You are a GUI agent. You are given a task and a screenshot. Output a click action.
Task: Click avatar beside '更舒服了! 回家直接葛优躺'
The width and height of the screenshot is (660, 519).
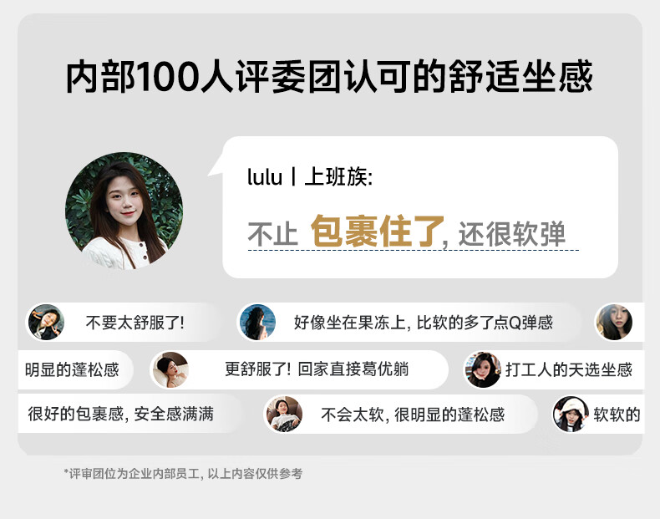(x=170, y=370)
